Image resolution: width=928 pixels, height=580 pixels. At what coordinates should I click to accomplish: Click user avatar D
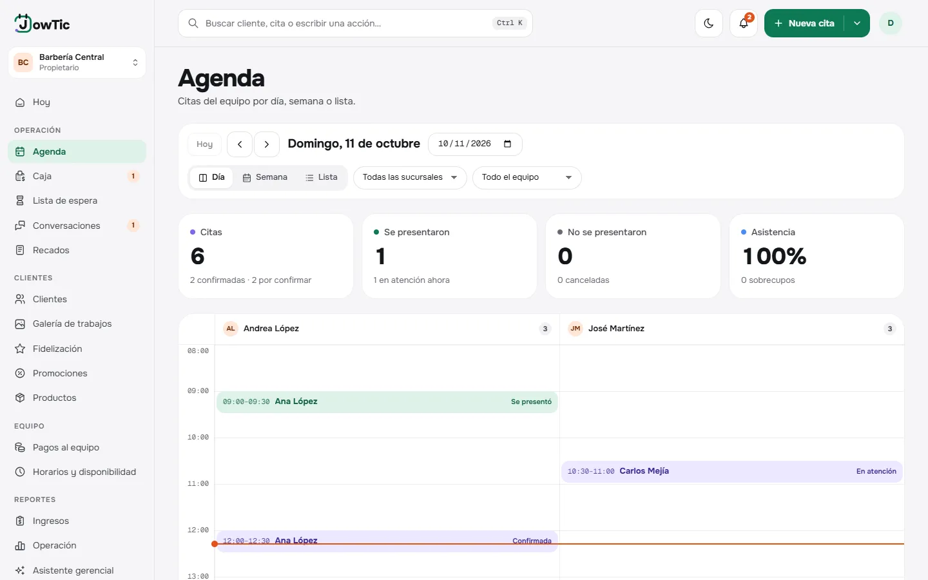(x=891, y=23)
